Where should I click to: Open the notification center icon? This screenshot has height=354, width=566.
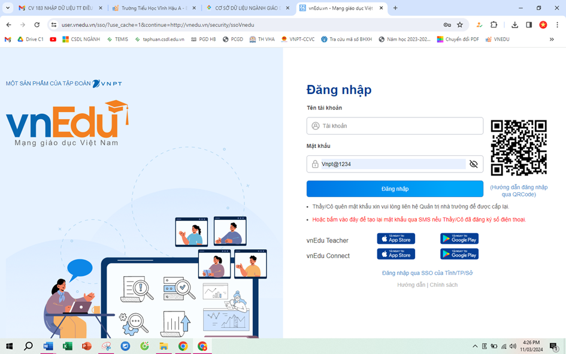(553, 347)
